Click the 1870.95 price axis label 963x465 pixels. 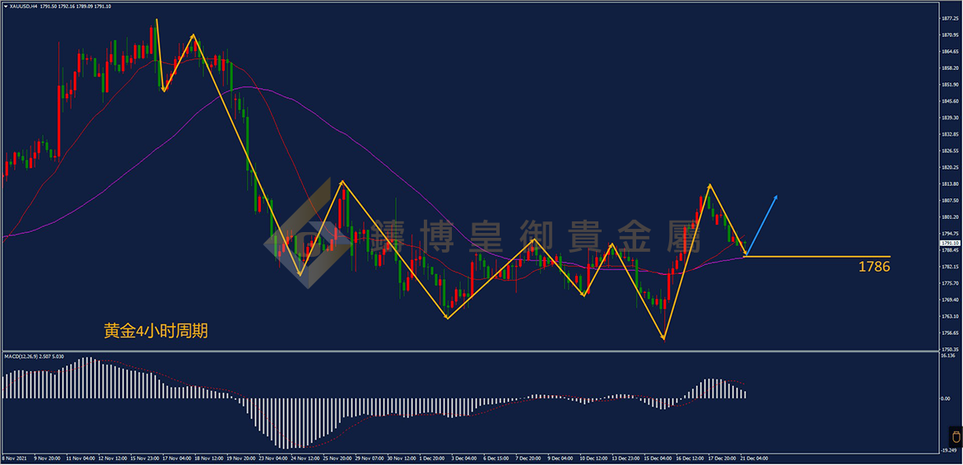[x=949, y=35]
